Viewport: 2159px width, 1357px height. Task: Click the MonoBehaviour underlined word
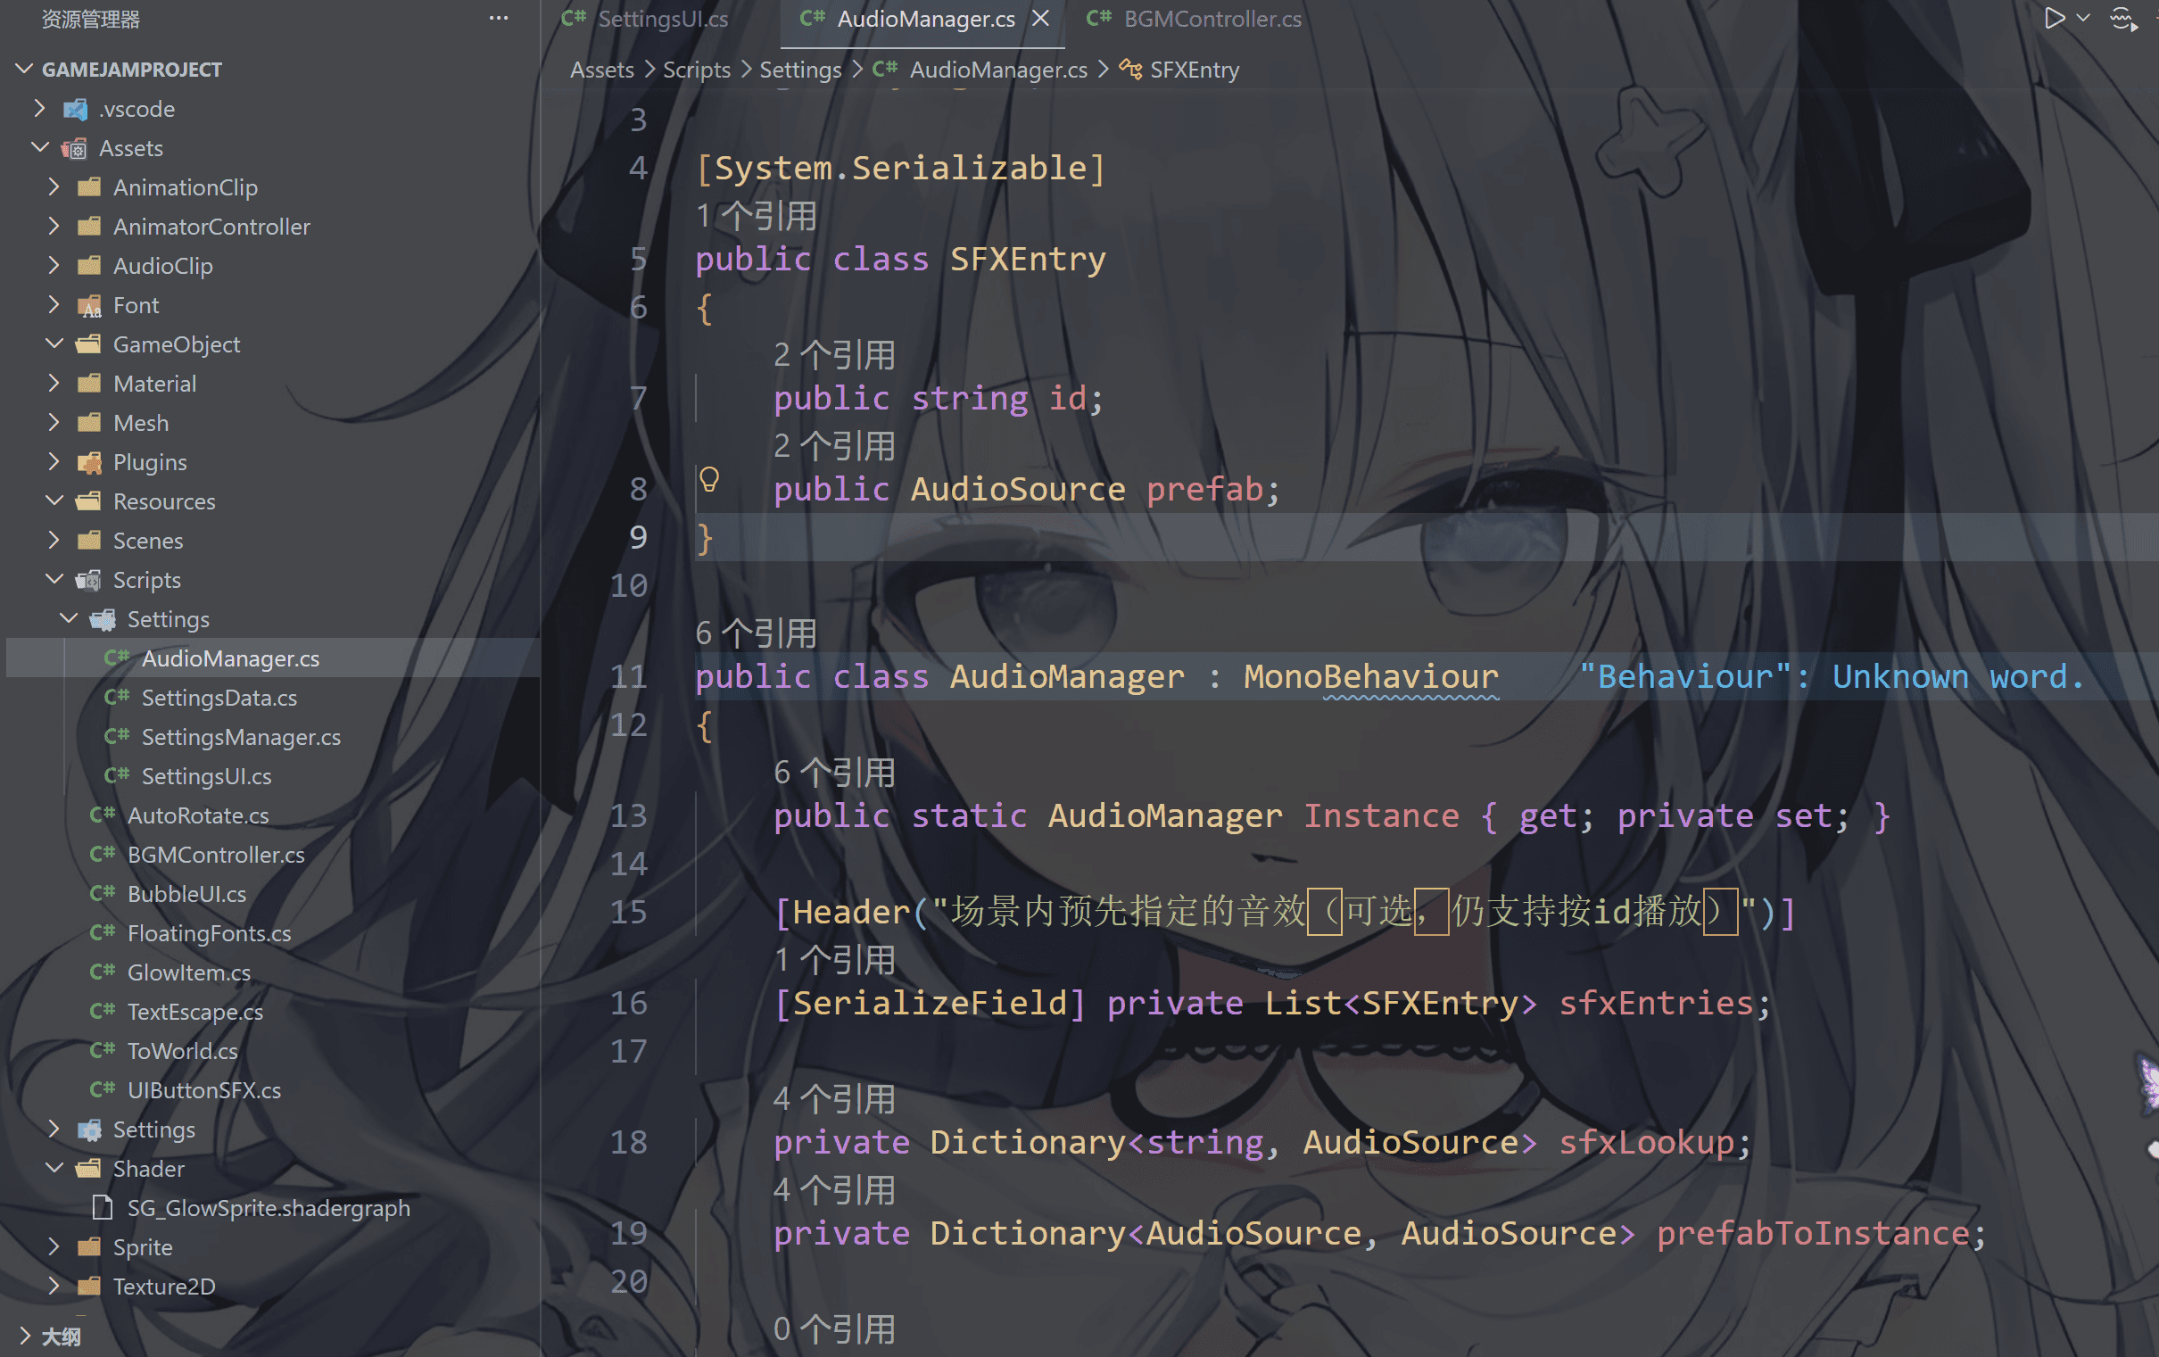click(1371, 676)
